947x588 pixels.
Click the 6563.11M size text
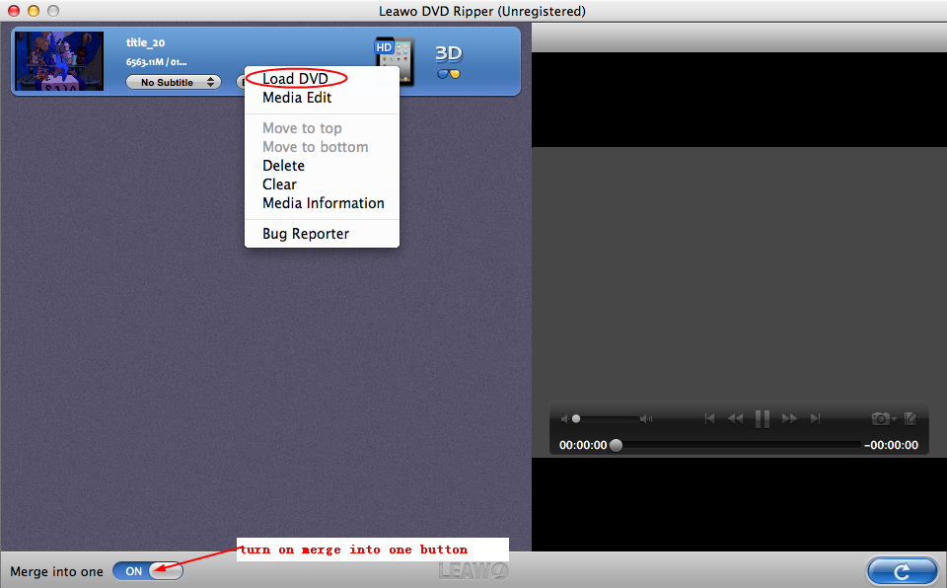coord(145,61)
